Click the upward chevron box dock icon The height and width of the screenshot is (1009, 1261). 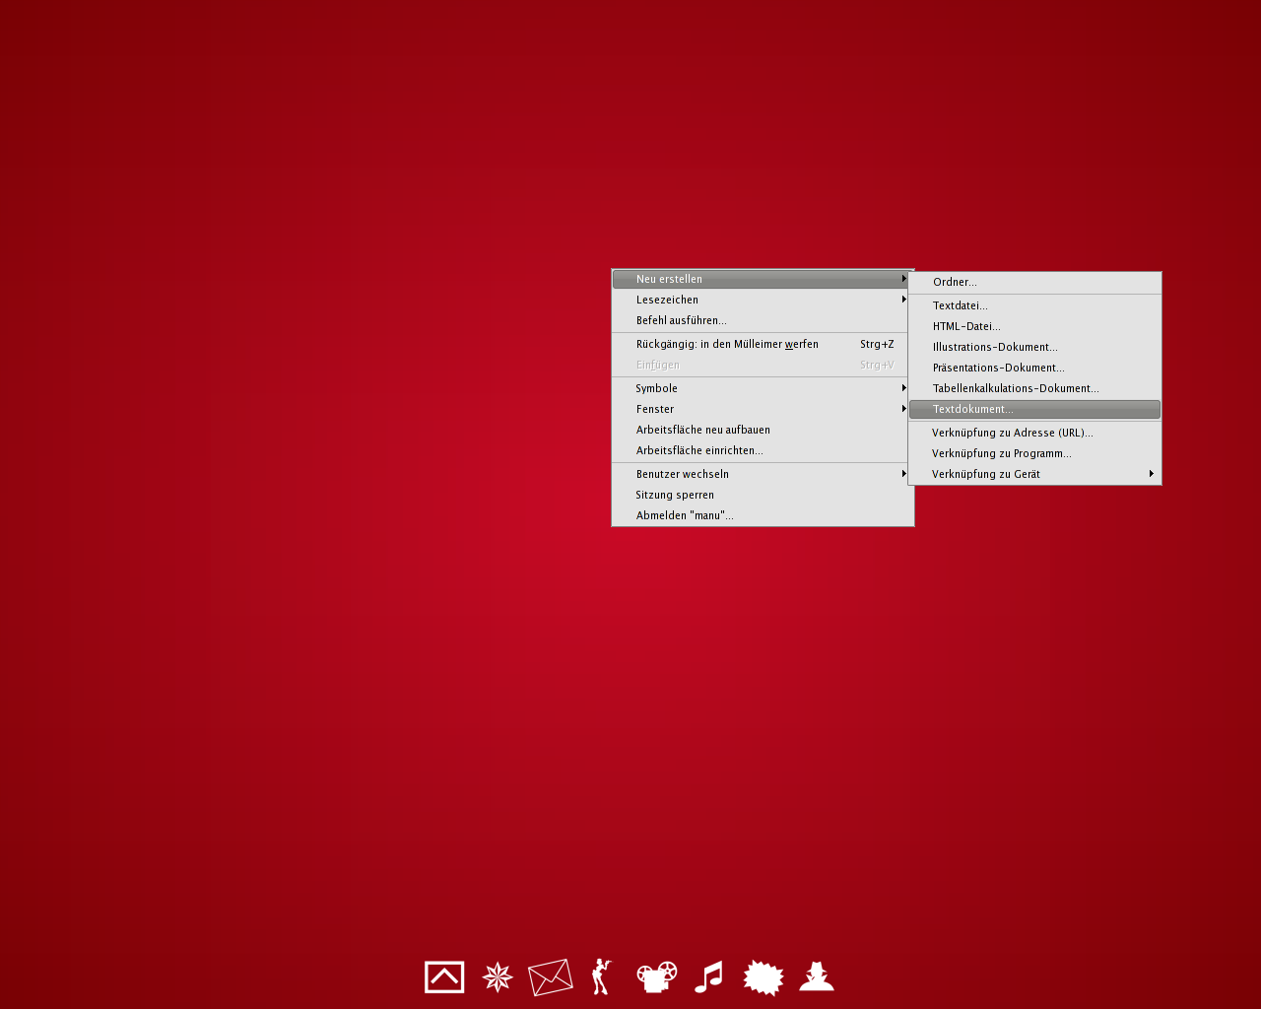[x=444, y=977]
